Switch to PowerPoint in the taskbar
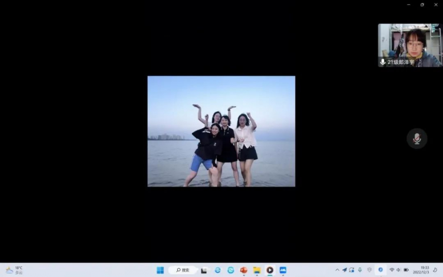Viewport: 443px width, 277px height. point(244,270)
